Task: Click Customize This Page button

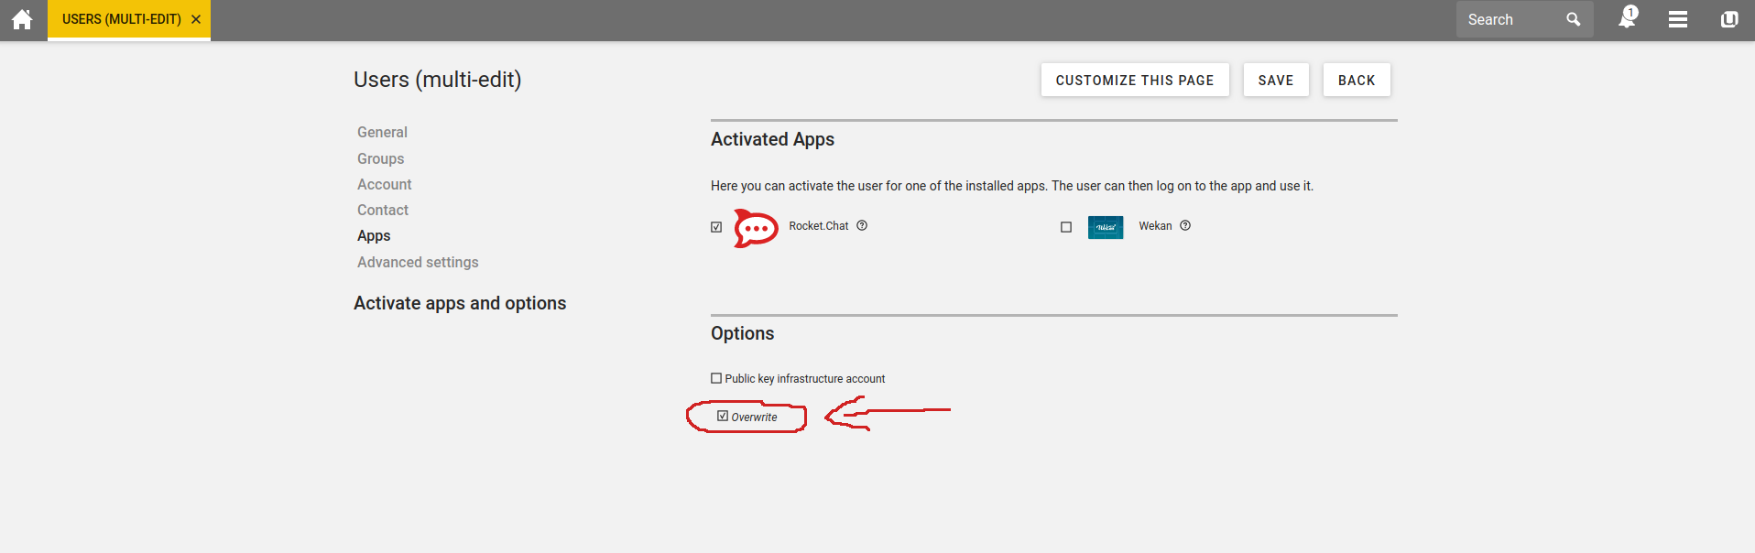Action: coord(1134,81)
